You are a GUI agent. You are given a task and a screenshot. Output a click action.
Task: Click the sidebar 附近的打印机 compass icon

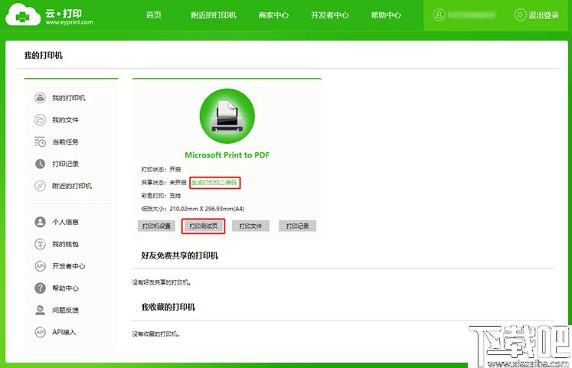pos(40,186)
